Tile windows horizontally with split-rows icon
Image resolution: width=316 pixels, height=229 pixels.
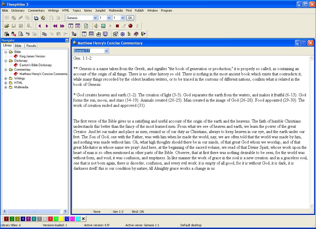91,34
